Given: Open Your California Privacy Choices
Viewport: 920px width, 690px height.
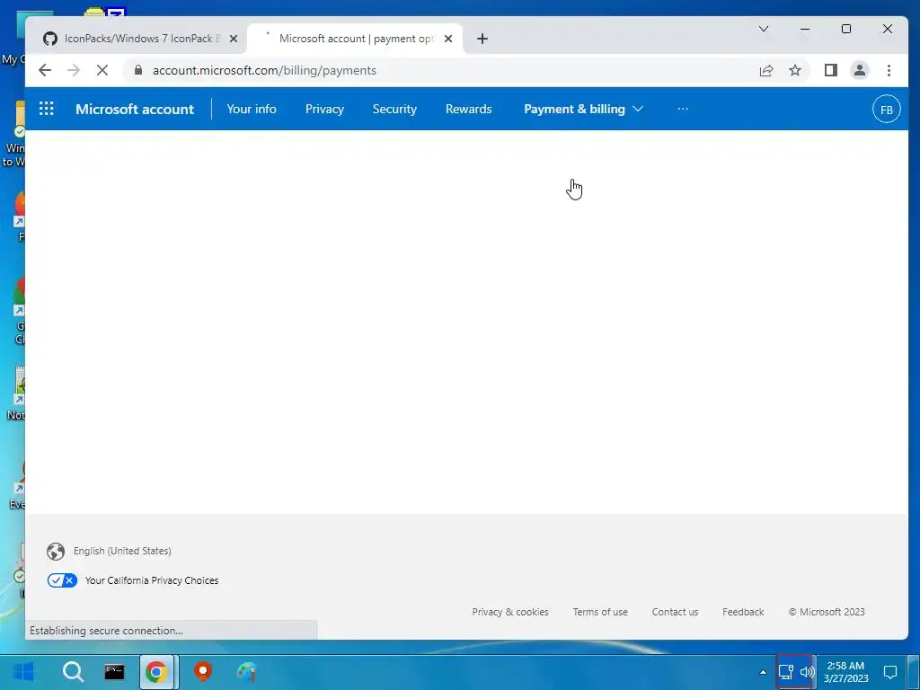Looking at the screenshot, I should click(x=151, y=580).
